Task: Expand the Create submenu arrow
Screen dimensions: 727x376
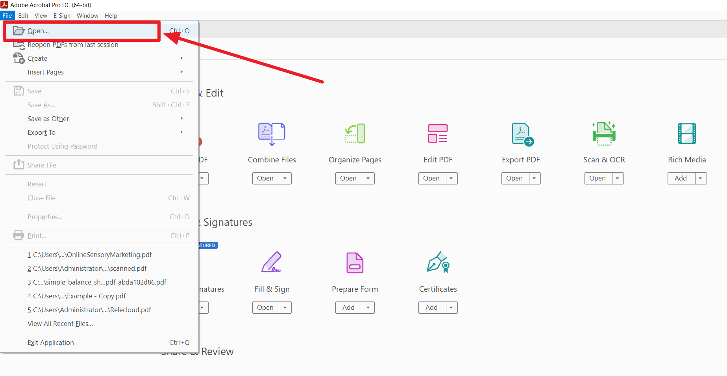Action: point(181,58)
